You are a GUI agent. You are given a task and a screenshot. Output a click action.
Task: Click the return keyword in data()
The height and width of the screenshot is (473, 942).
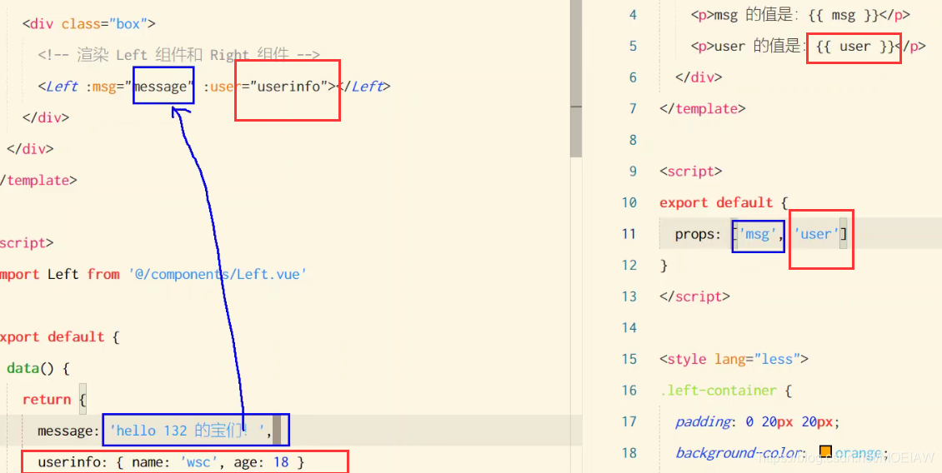pos(47,399)
